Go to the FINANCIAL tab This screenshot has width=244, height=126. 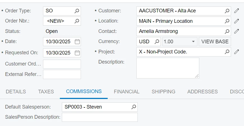click(126, 92)
